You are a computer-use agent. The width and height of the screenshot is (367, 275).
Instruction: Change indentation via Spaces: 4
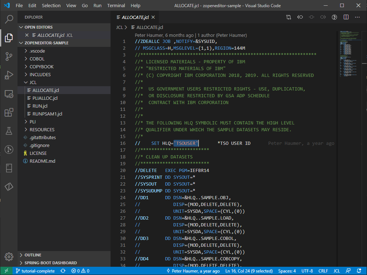(x=287, y=271)
